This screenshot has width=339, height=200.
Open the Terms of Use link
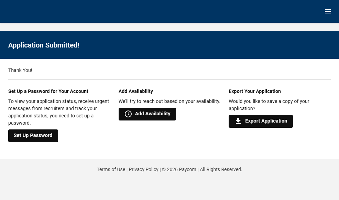pyautogui.click(x=111, y=169)
